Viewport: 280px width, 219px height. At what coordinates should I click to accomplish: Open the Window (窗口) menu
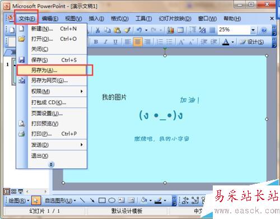coord(207,18)
